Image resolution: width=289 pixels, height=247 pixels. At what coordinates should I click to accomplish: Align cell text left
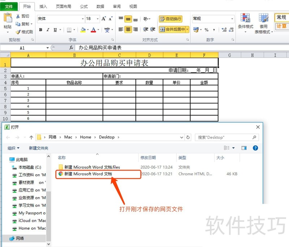[x=121, y=29]
